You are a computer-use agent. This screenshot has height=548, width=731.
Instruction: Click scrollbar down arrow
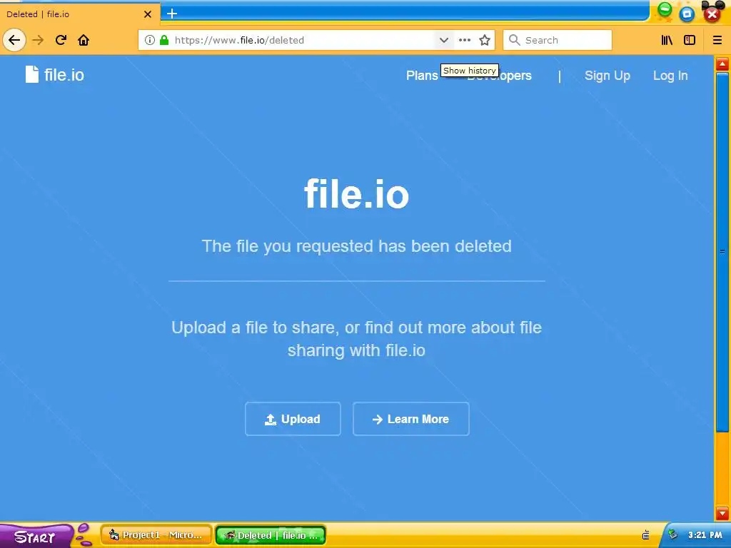(x=722, y=512)
